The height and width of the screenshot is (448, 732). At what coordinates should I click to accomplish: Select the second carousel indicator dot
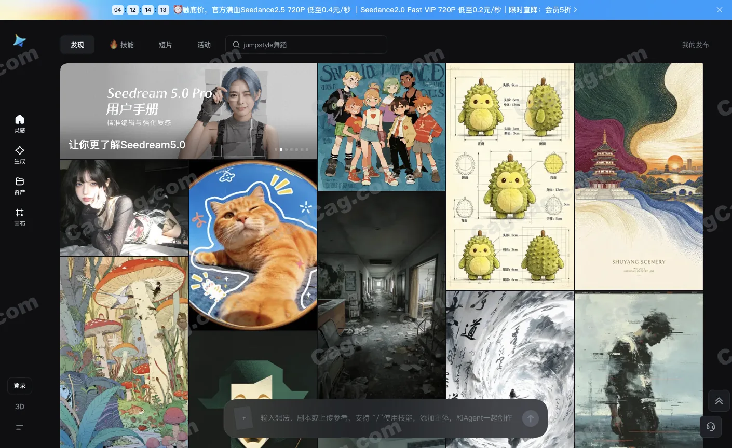tap(281, 149)
